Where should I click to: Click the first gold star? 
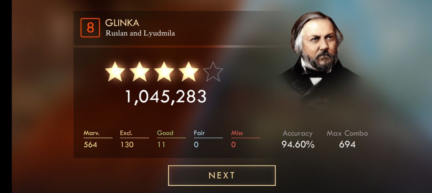tap(115, 72)
